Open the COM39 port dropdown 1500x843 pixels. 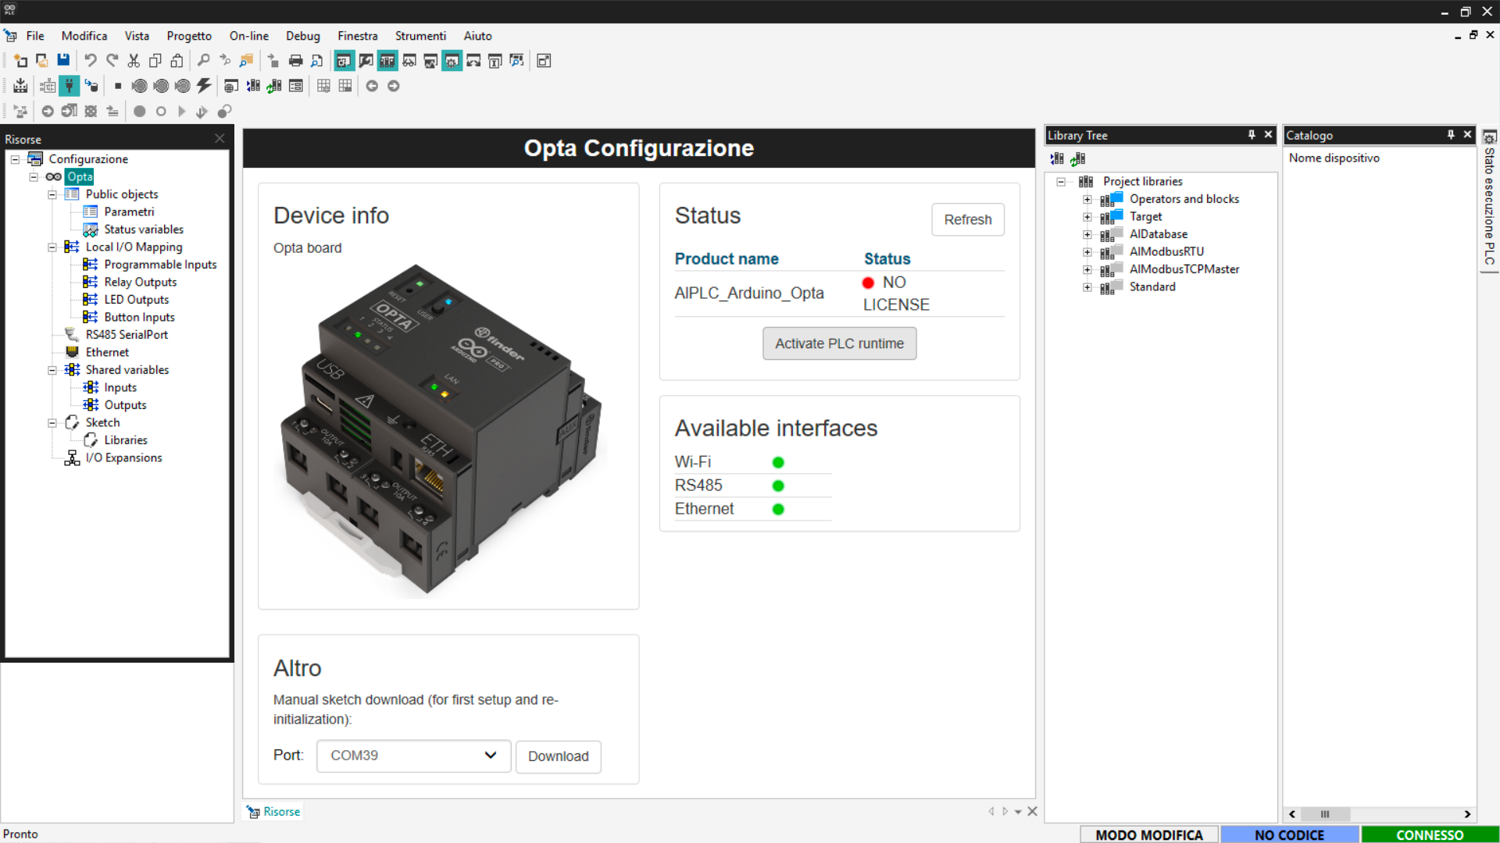[413, 756]
